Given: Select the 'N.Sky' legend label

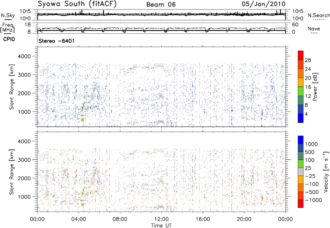Looking at the screenshot, I should coord(8,15).
